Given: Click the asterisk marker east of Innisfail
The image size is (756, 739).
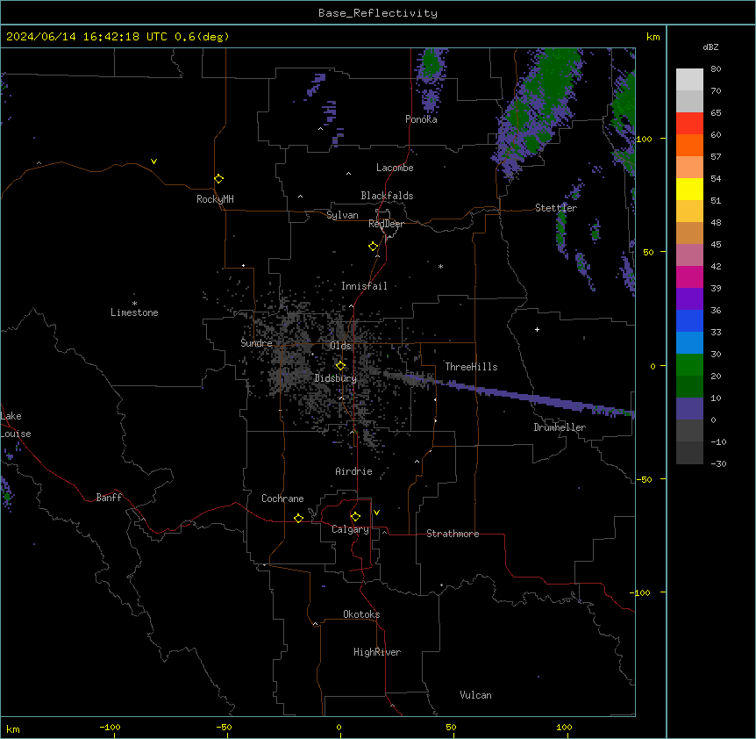Looking at the screenshot, I should [440, 266].
